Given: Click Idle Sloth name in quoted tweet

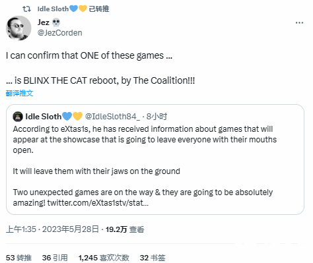Looking at the screenshot, I should [x=44, y=117].
